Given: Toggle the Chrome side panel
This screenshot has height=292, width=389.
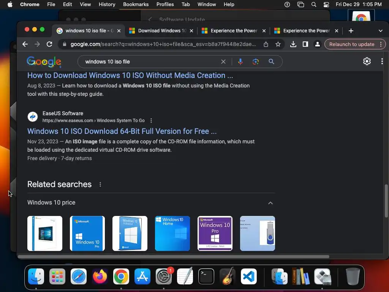Looking at the screenshot, I should click(x=305, y=44).
